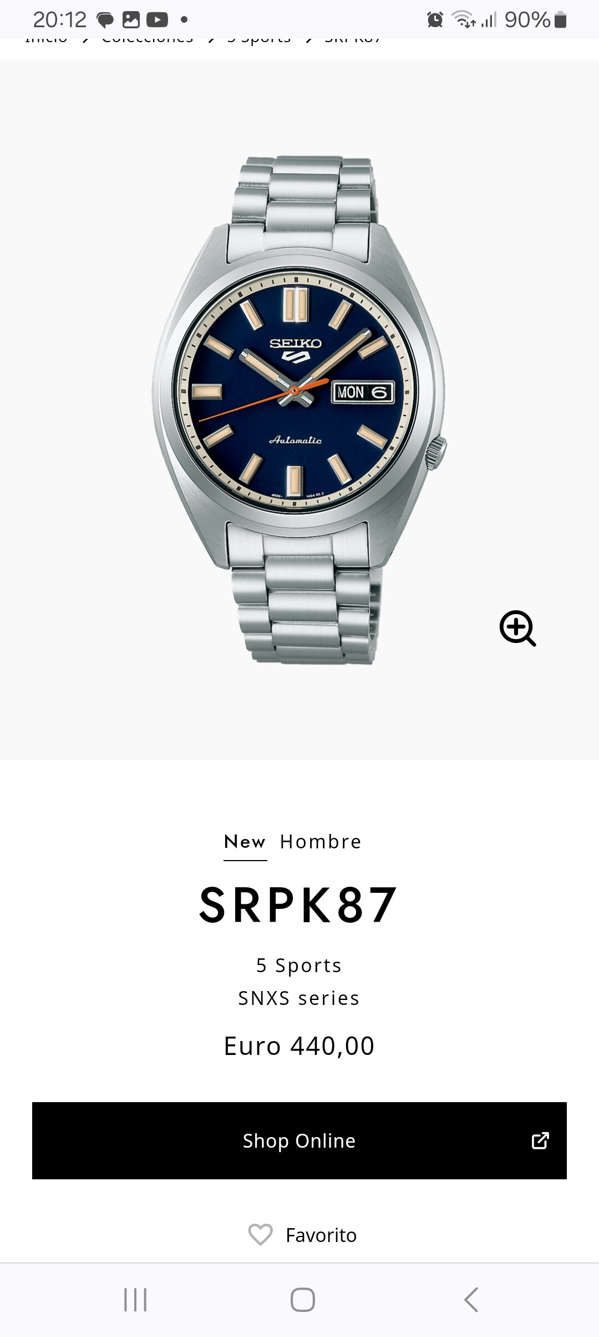Tap the Wi-Fi signal status icon
This screenshot has height=1337, width=599.
coord(463,19)
